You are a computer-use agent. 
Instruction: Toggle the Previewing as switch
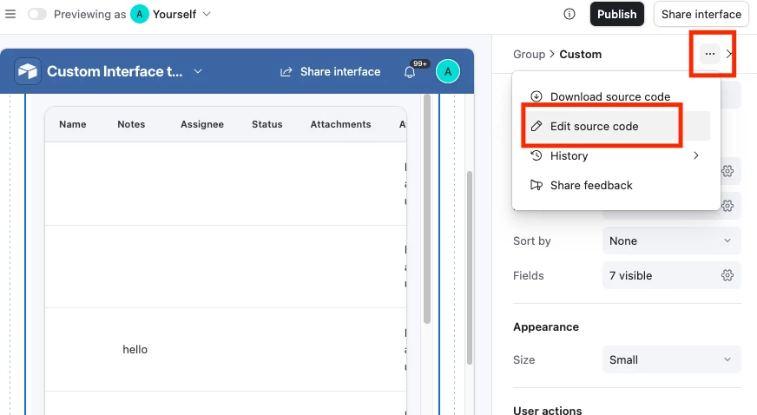37,14
